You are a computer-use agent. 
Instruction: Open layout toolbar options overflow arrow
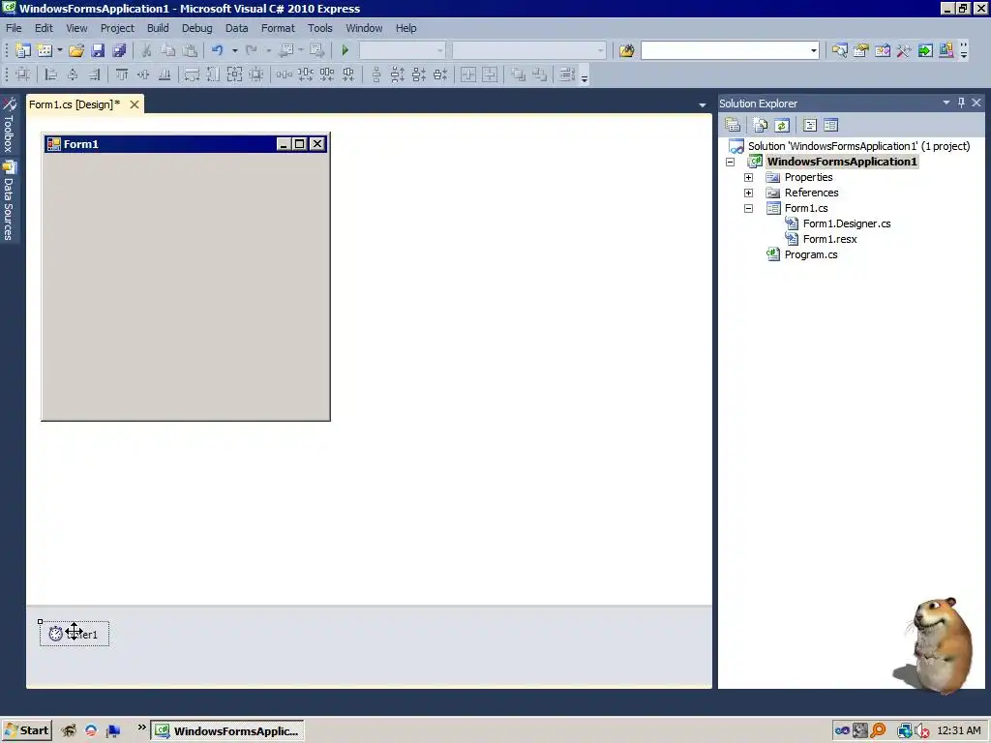585,75
